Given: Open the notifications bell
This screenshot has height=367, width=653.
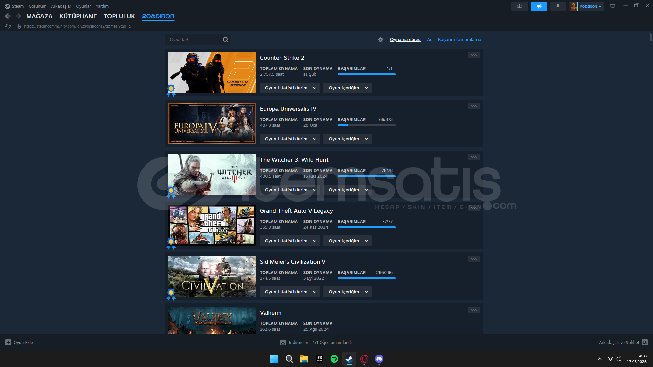Looking at the screenshot, I should pos(558,6).
